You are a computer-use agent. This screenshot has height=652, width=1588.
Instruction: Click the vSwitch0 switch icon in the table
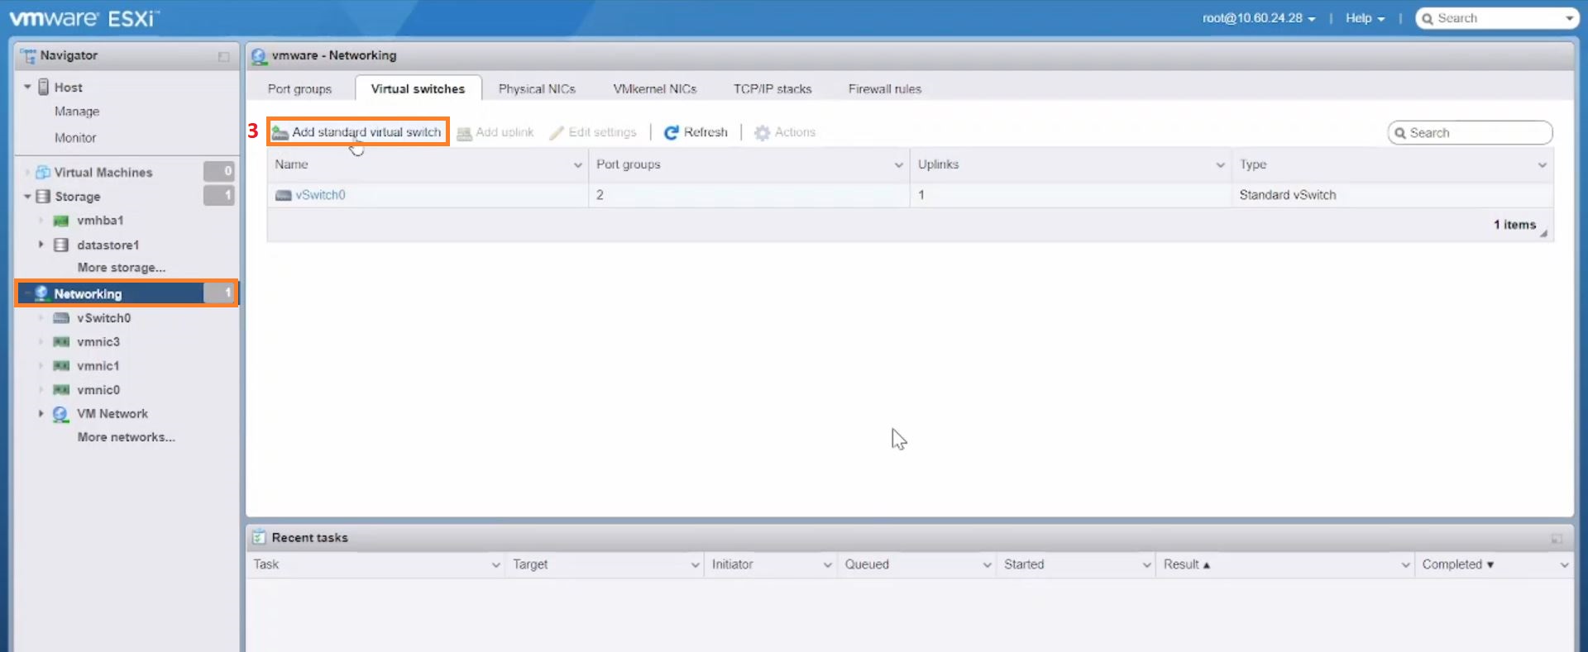(x=284, y=195)
